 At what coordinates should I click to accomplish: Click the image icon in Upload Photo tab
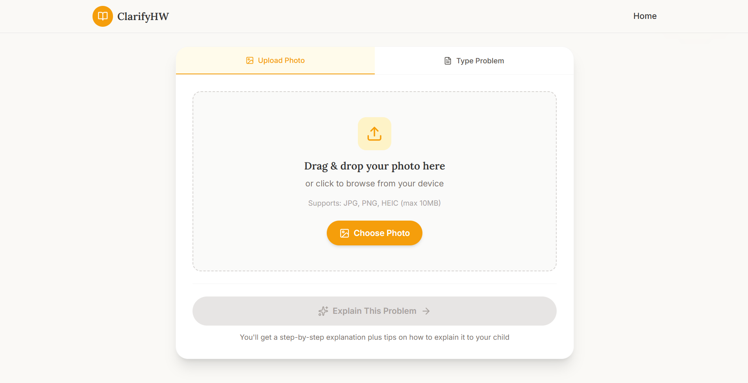click(250, 61)
